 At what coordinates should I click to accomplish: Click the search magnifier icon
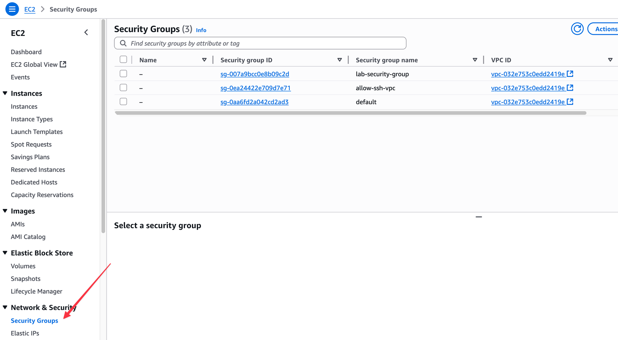point(123,43)
